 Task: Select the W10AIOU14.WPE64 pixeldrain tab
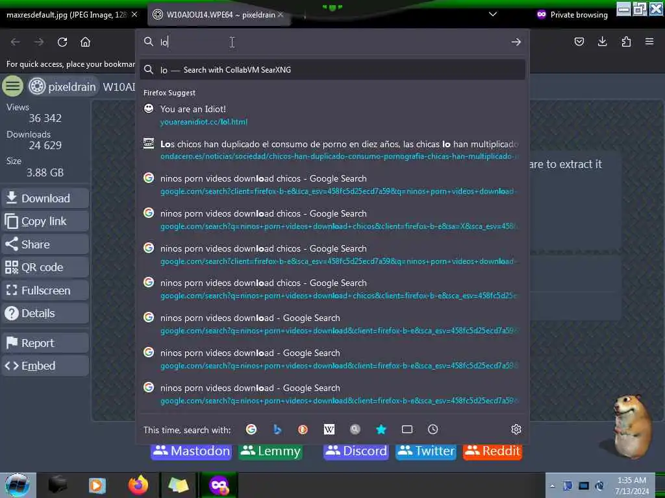tap(218, 15)
